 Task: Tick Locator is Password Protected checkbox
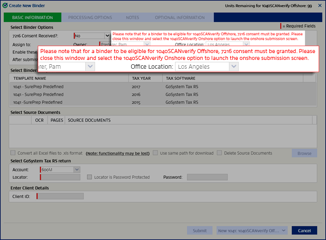[x=90, y=177]
